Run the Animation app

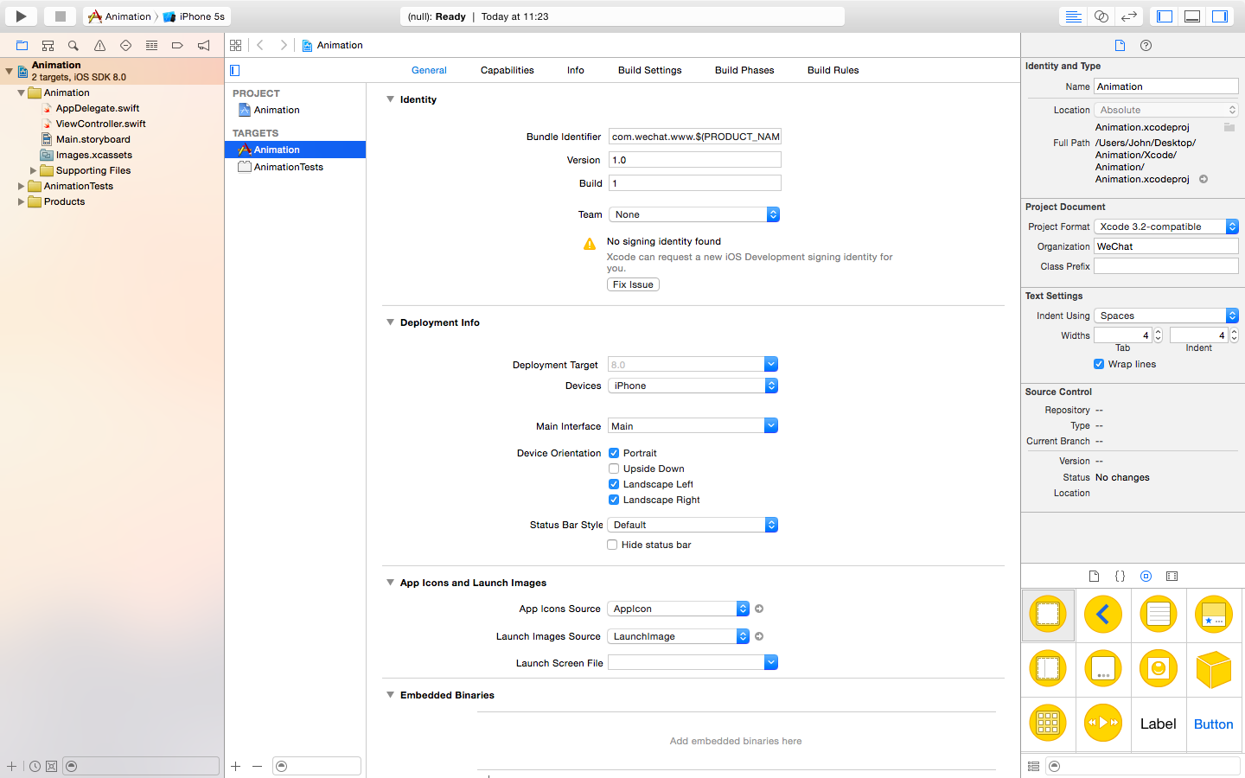pyautogui.click(x=20, y=16)
